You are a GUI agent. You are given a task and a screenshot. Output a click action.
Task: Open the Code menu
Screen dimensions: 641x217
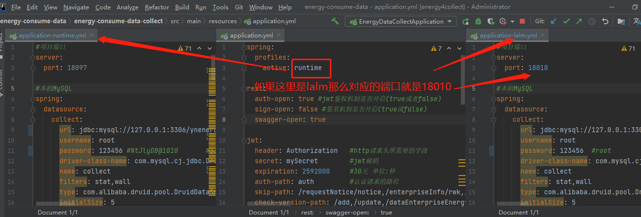(103, 7)
